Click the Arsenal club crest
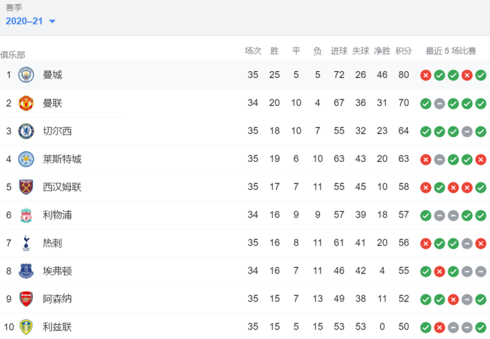Image resolution: width=490 pixels, height=339 pixels. 26,299
